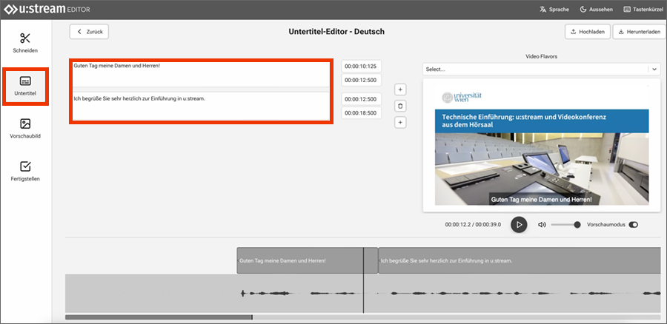Add subtitle segment below using lower plus button
This screenshot has width=667, height=324.
click(x=400, y=122)
